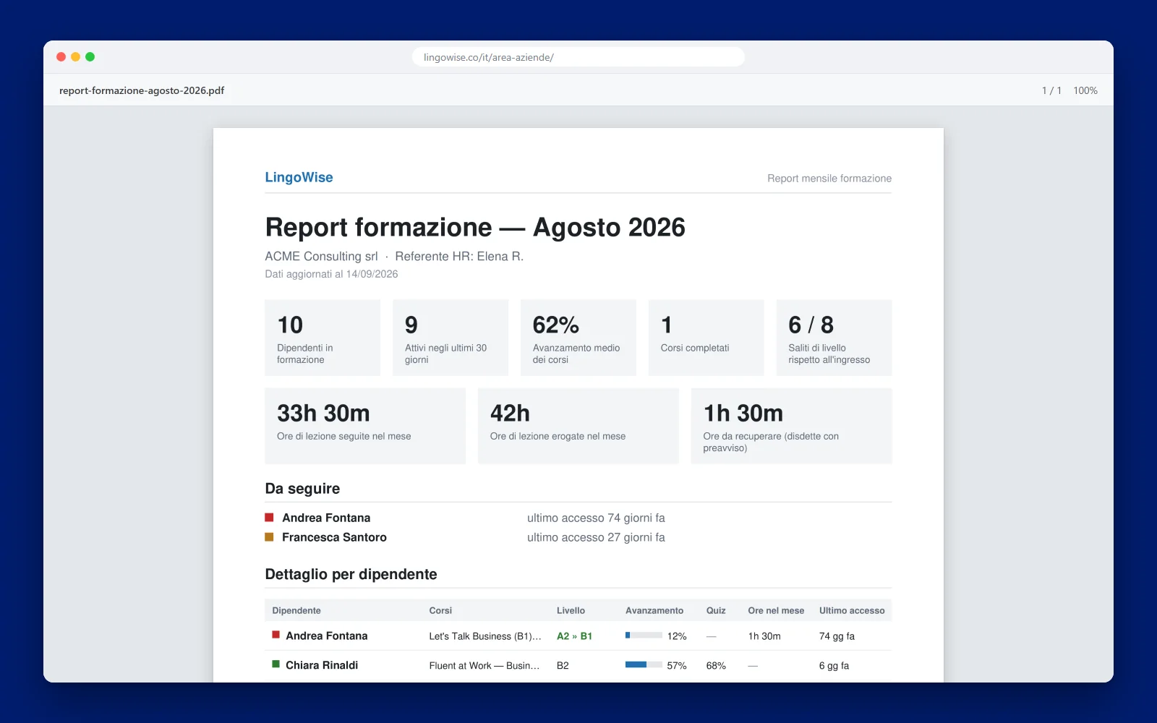The image size is (1157, 723).
Task: Click the '1 Corsi completati' card
Action: [x=706, y=338]
